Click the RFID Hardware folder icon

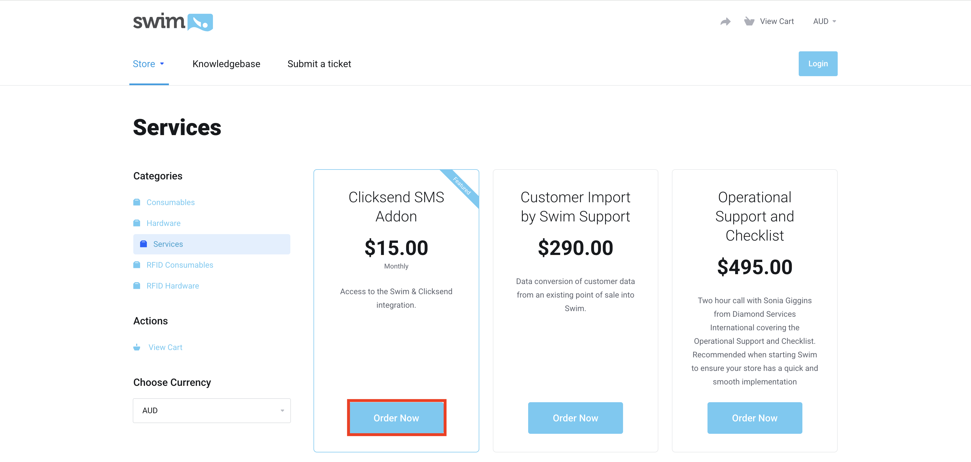point(137,286)
